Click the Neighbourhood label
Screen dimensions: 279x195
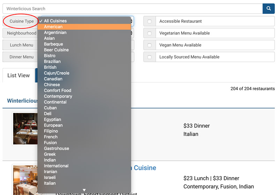pos(22,33)
